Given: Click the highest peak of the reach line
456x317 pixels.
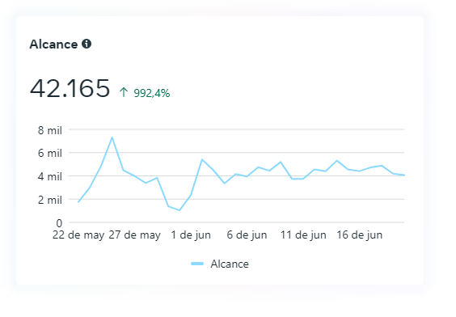Looking at the screenshot, I should (x=112, y=137).
